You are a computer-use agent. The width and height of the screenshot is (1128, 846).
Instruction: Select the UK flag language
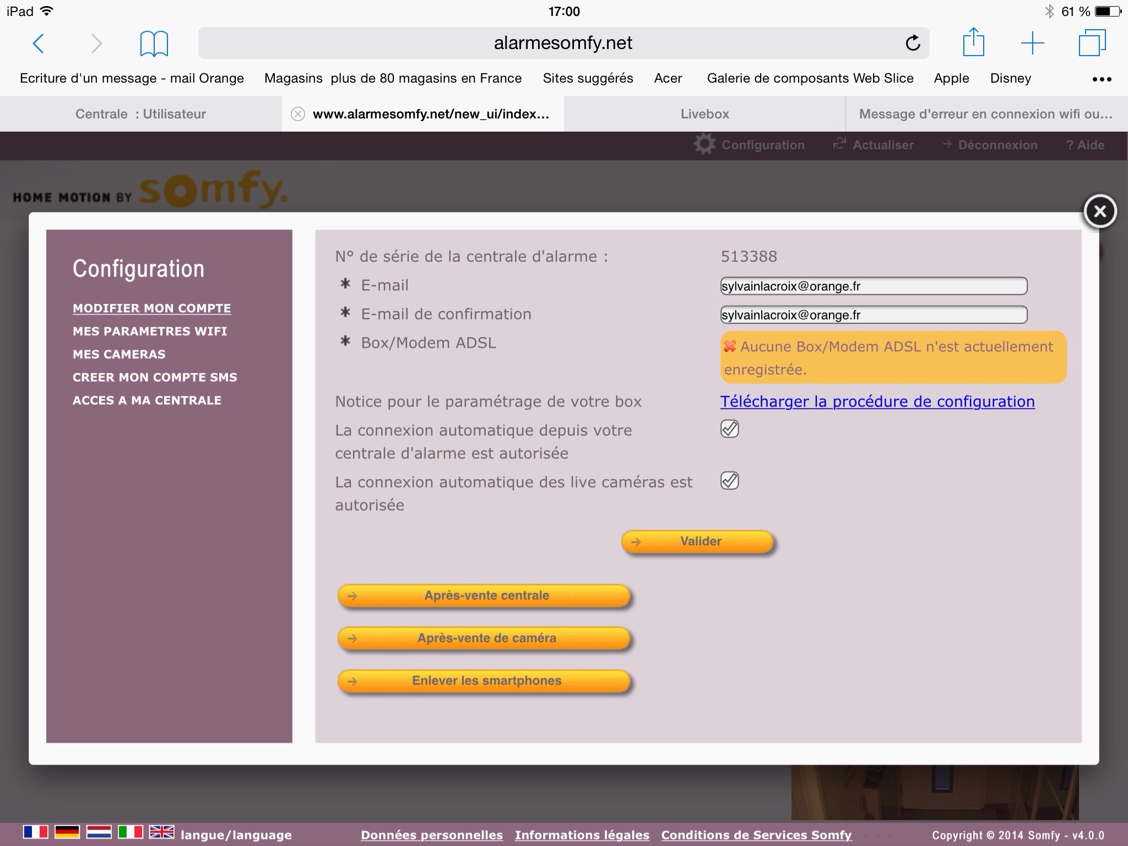[162, 832]
